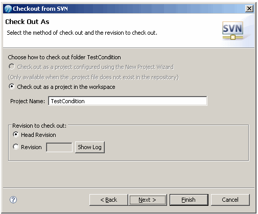Open the Show Log button
The width and height of the screenshot is (258, 214).
tap(89, 147)
